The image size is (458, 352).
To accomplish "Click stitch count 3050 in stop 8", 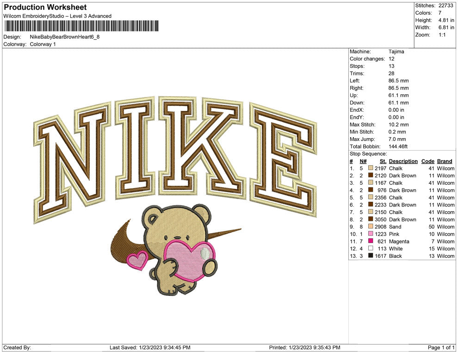I will [x=380, y=219].
